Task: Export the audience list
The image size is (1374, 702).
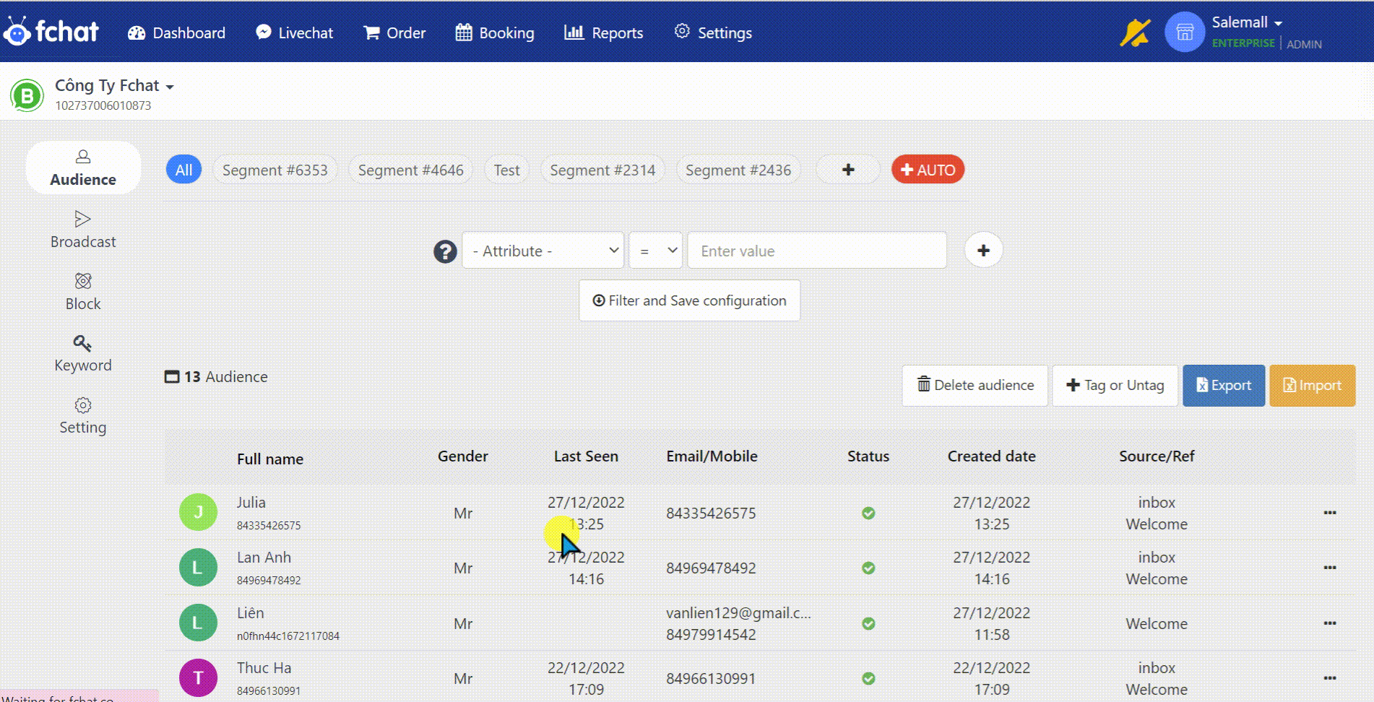Action: tap(1224, 385)
